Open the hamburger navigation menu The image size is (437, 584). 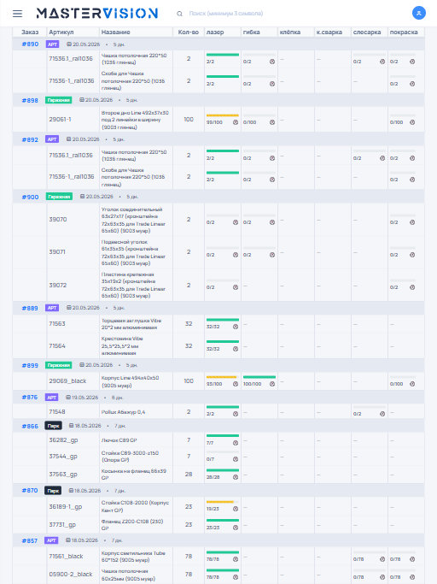point(17,14)
